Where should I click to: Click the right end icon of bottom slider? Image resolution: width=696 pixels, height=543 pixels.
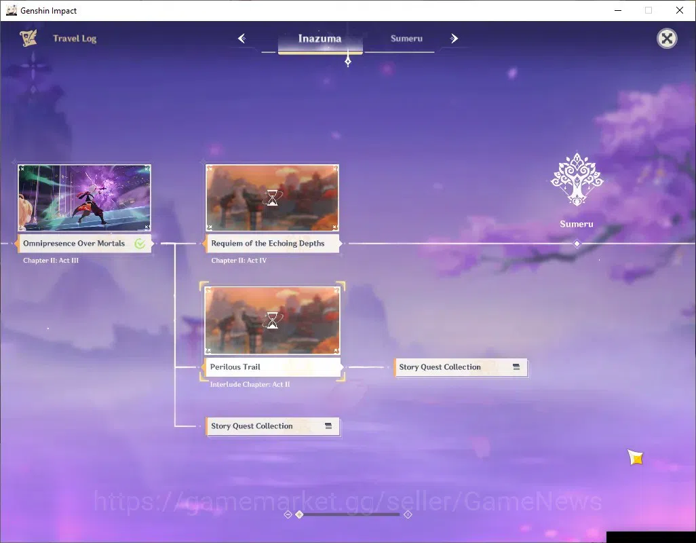(x=408, y=514)
